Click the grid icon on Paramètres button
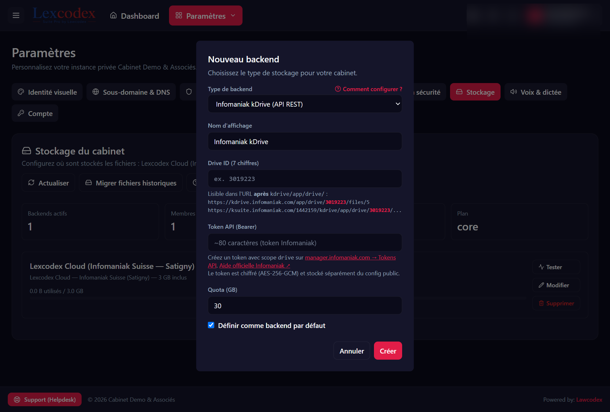Image resolution: width=610 pixels, height=412 pixels. click(x=179, y=16)
